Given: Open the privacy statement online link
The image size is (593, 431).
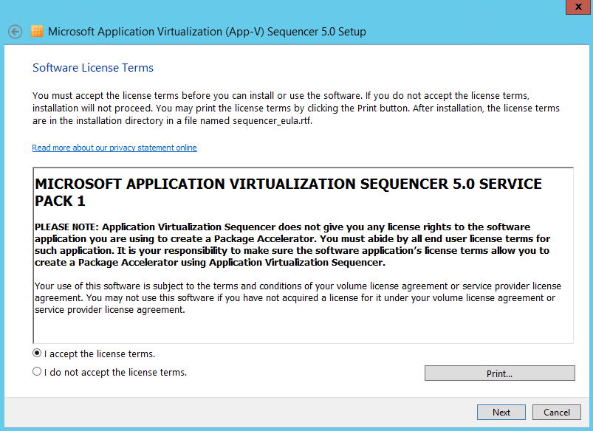Looking at the screenshot, I should (114, 148).
